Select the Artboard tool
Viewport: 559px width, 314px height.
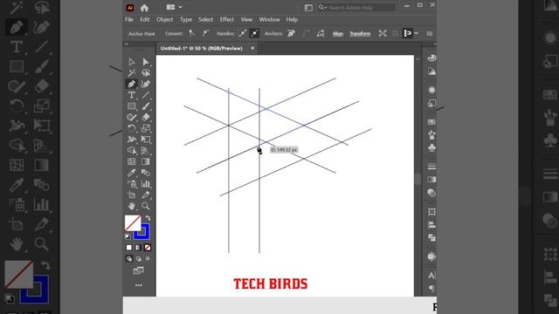point(132,195)
